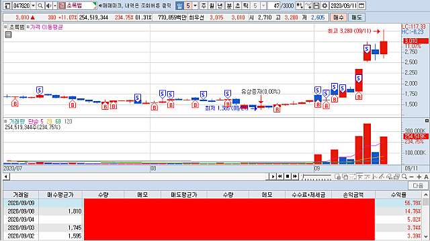This screenshot has height=241, width=430.
Task: Click the save chart floppy disk icon
Action: tap(316, 5)
